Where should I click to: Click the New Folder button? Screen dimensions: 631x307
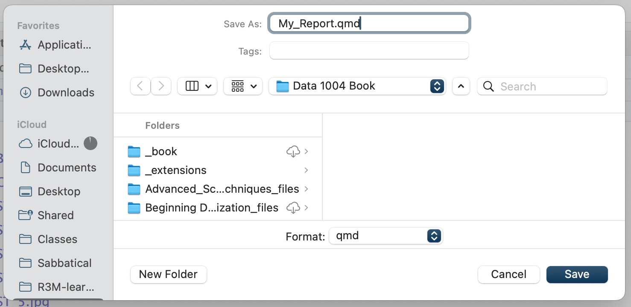[168, 274]
